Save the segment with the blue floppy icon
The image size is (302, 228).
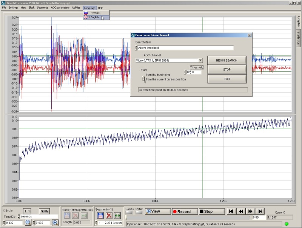coord(100,216)
